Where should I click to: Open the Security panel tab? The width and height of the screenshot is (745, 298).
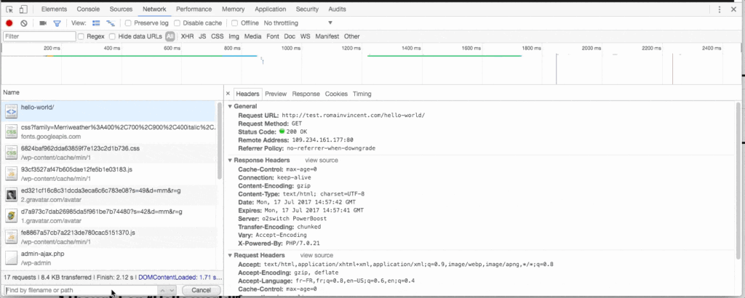pyautogui.click(x=308, y=9)
